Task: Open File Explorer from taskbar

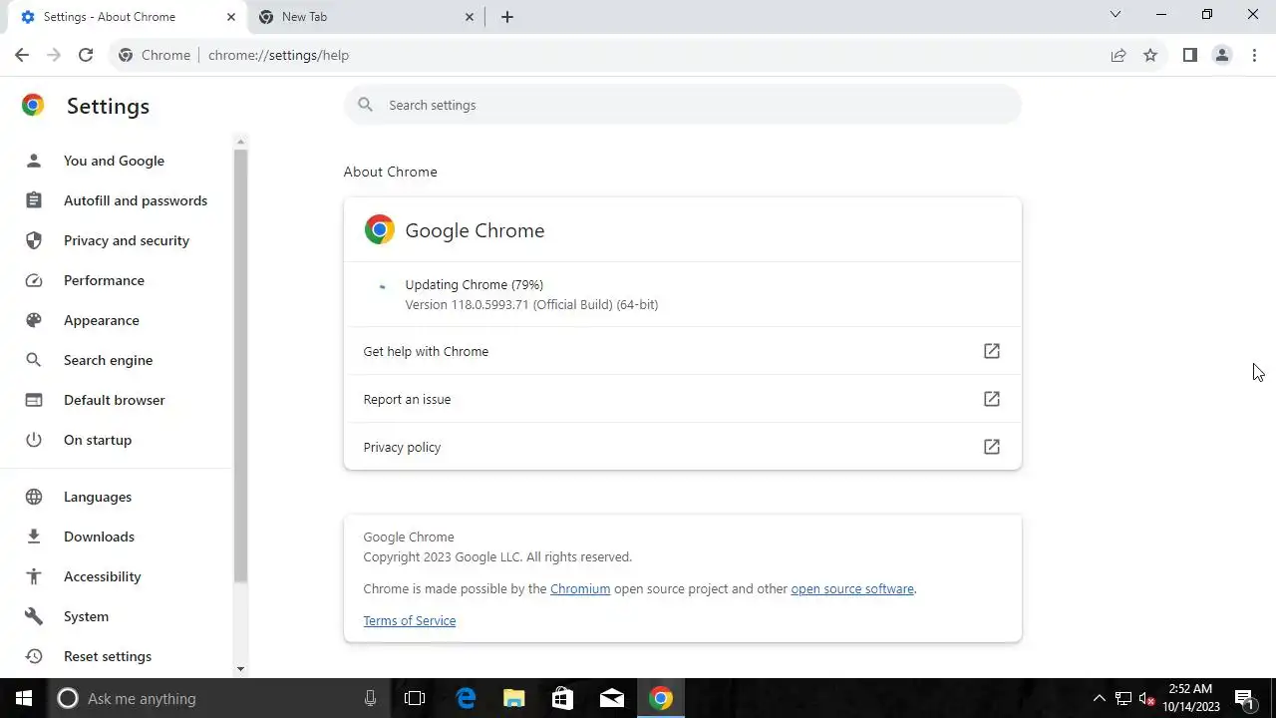Action: 514,698
